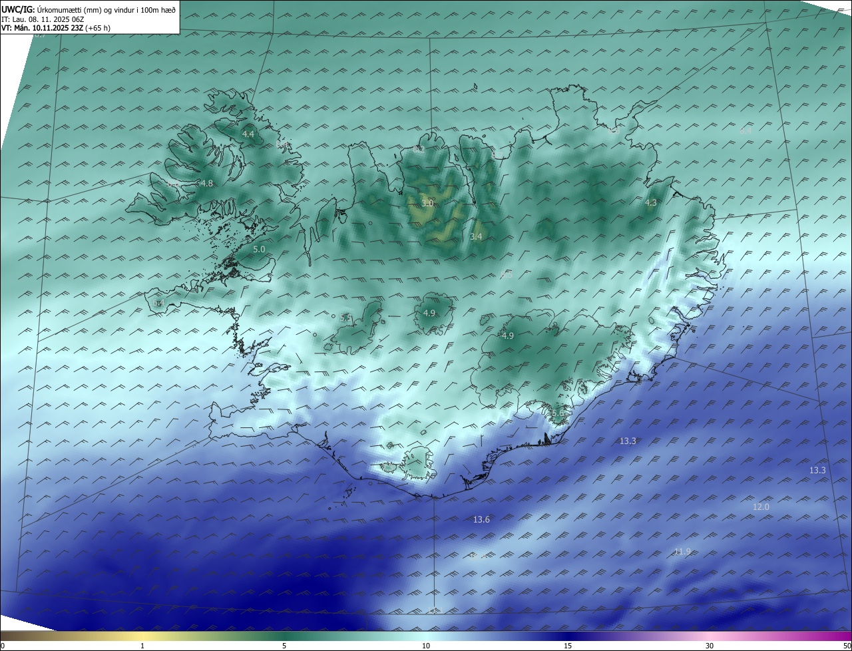The width and height of the screenshot is (852, 651).
Task: Click the color scale tick labeled 5
Action: pyautogui.click(x=284, y=646)
